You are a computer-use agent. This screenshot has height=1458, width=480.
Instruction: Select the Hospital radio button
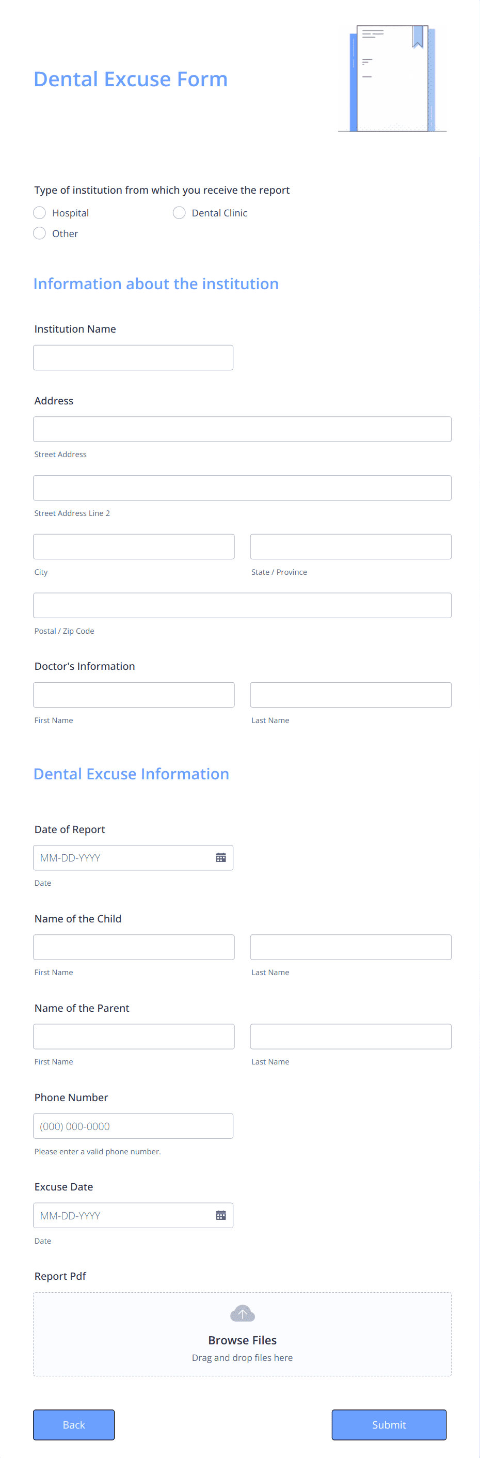40,212
